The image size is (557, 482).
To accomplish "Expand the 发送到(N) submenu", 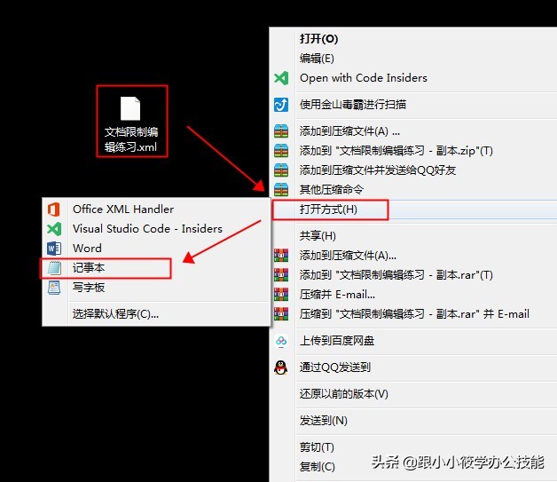I will point(324,421).
